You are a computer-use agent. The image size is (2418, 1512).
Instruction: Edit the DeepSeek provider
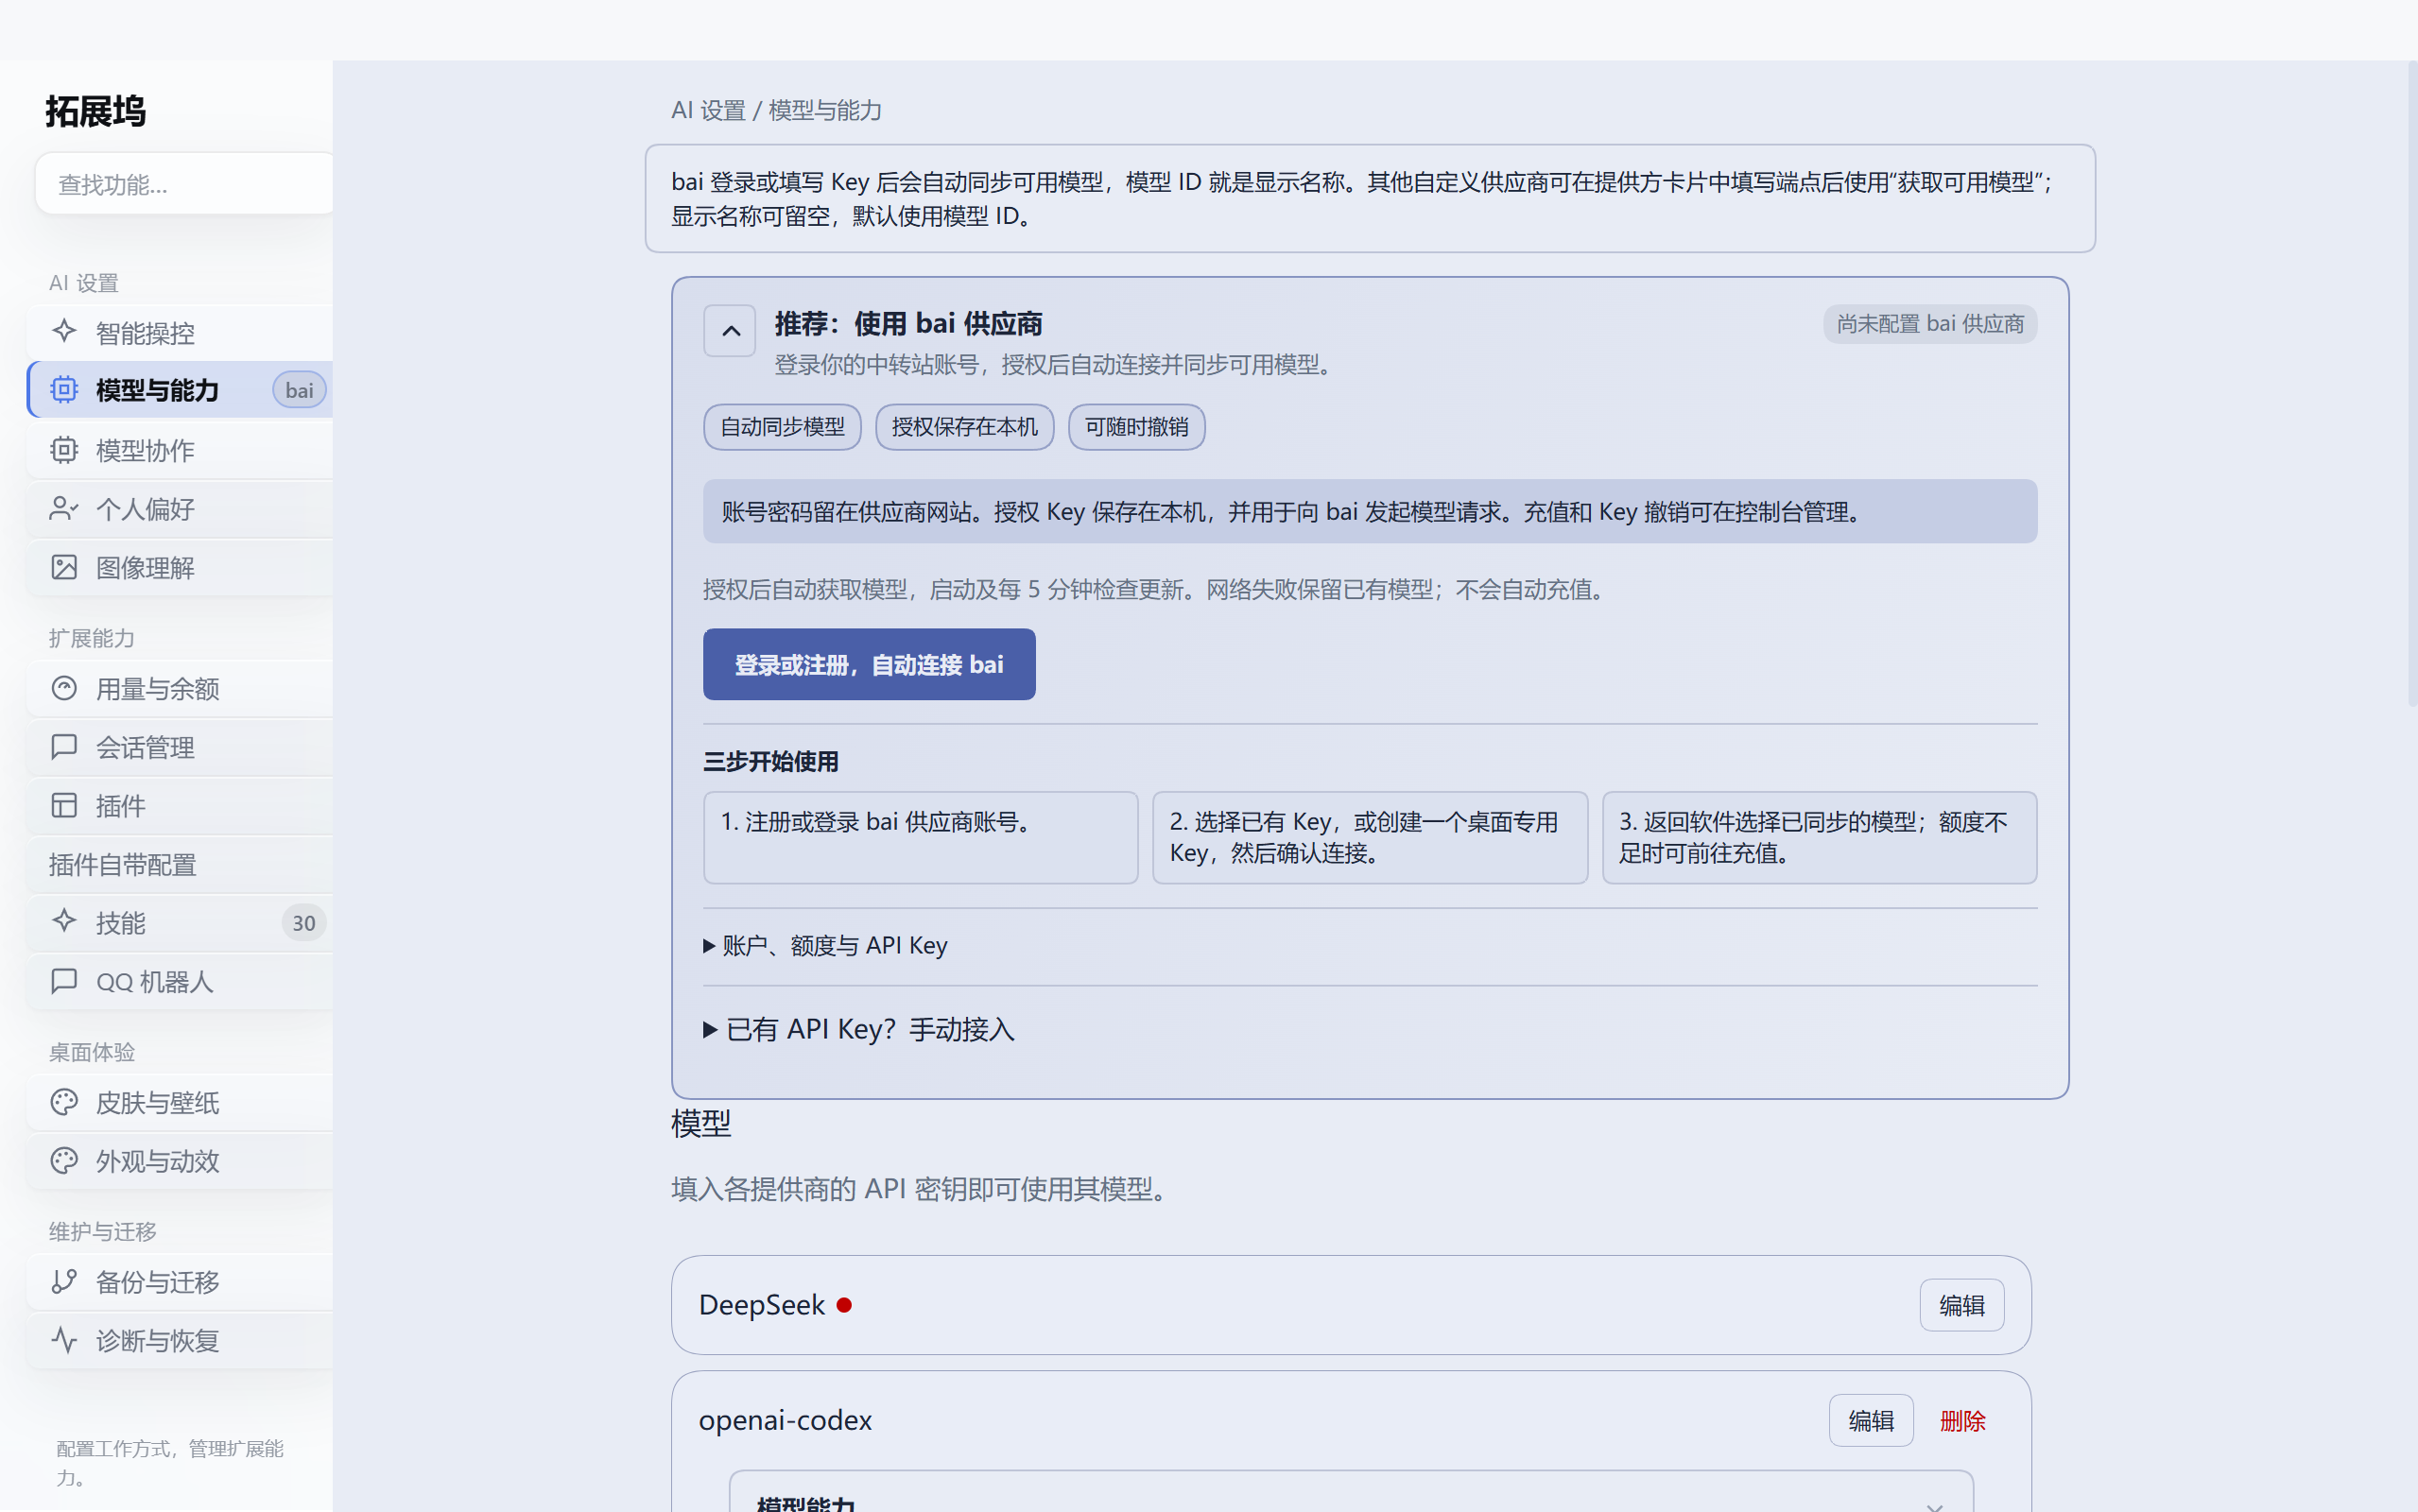pos(1961,1305)
